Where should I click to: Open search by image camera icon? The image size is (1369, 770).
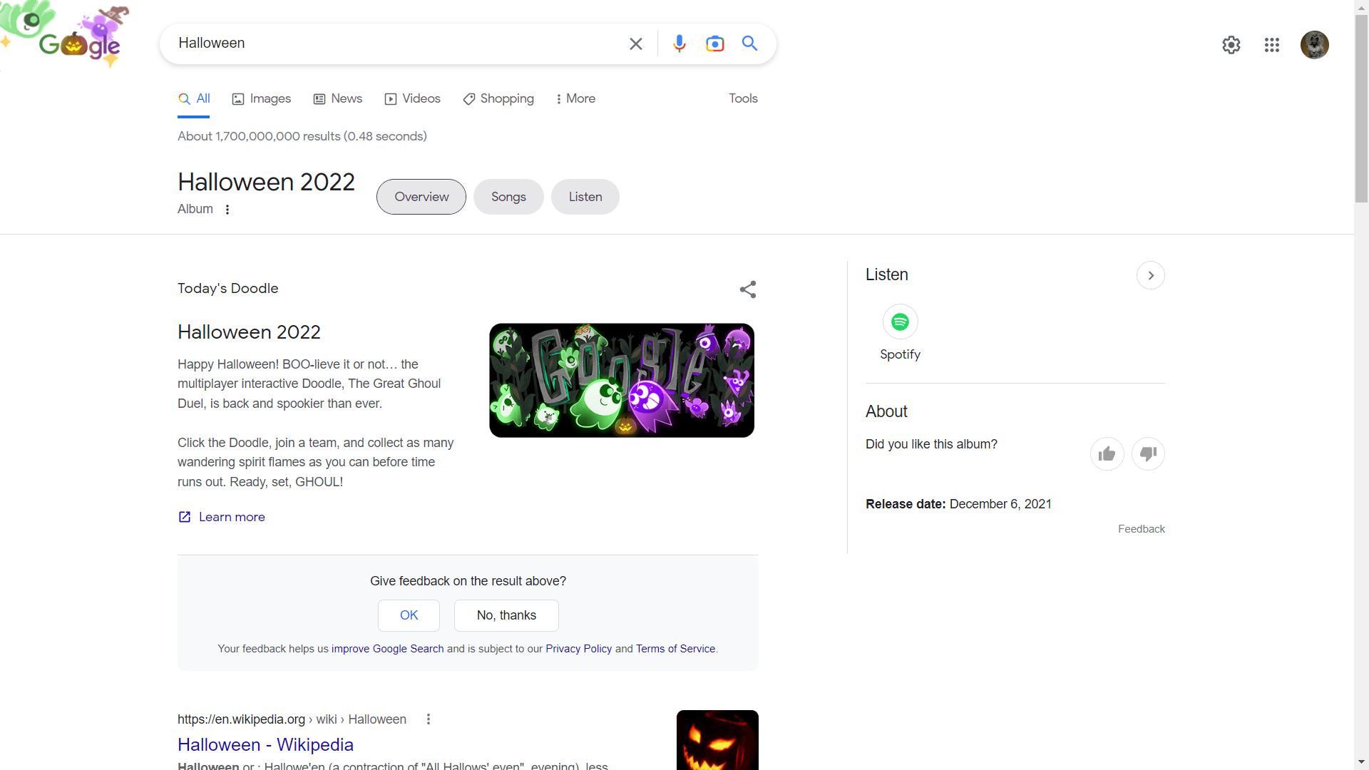714,43
